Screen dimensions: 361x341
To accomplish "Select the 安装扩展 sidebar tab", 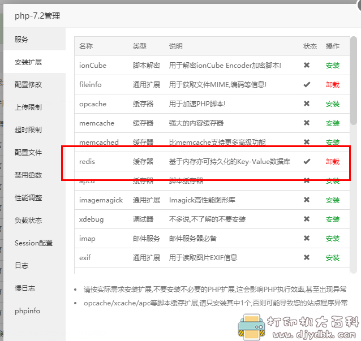I will (35, 62).
